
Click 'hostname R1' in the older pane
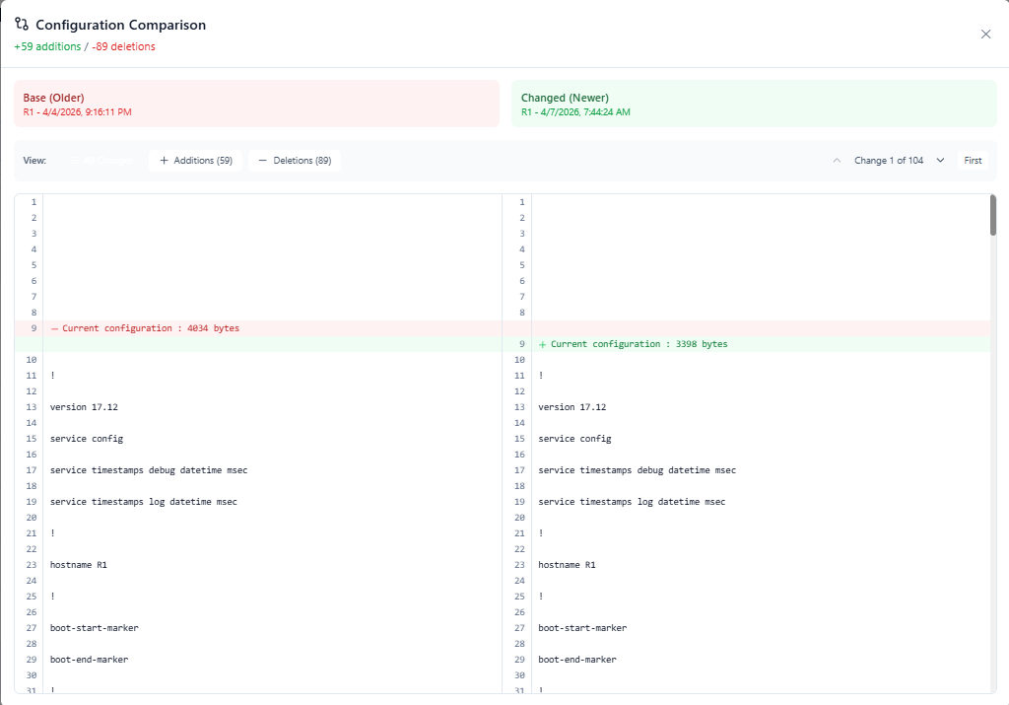click(79, 565)
